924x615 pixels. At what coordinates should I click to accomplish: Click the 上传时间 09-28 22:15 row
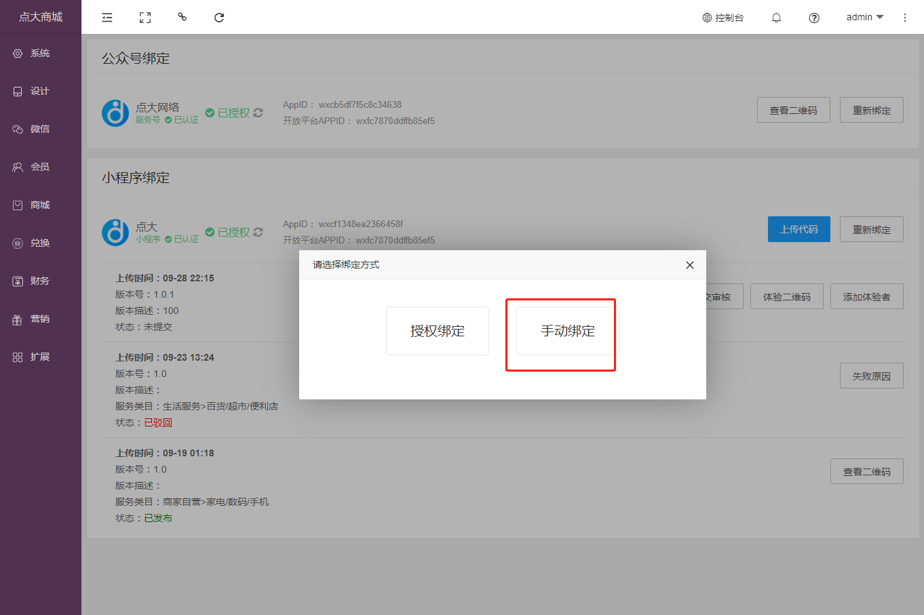click(x=165, y=278)
